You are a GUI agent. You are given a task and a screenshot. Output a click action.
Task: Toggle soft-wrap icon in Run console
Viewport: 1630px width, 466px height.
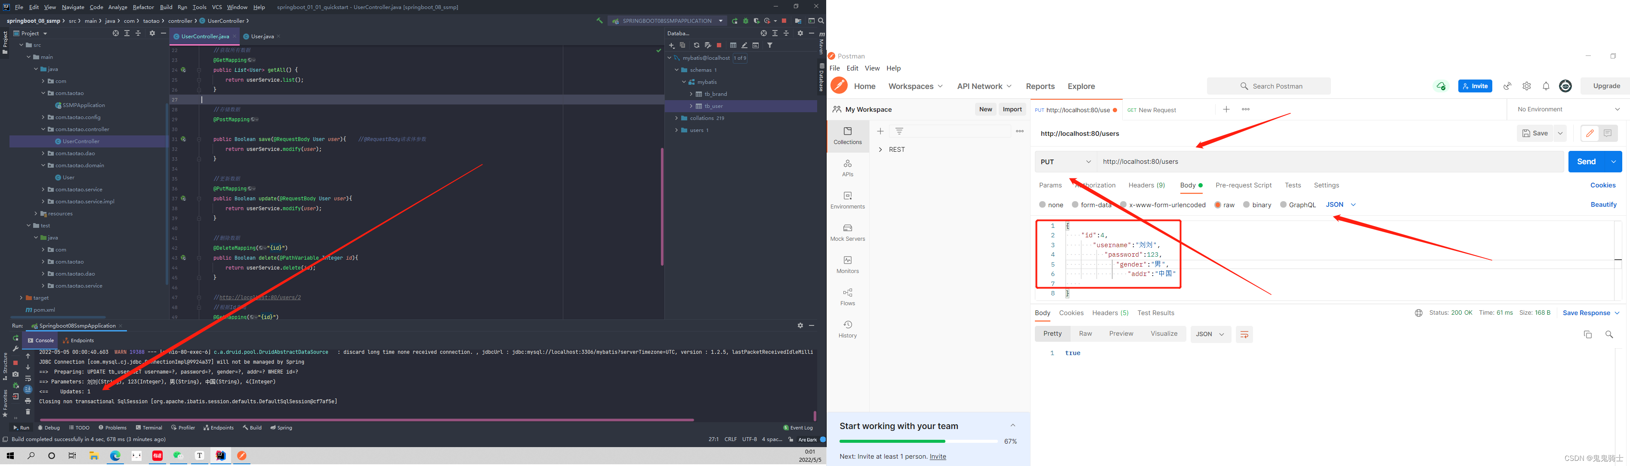[28, 378]
